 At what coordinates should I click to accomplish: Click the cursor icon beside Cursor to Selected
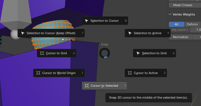87,86
